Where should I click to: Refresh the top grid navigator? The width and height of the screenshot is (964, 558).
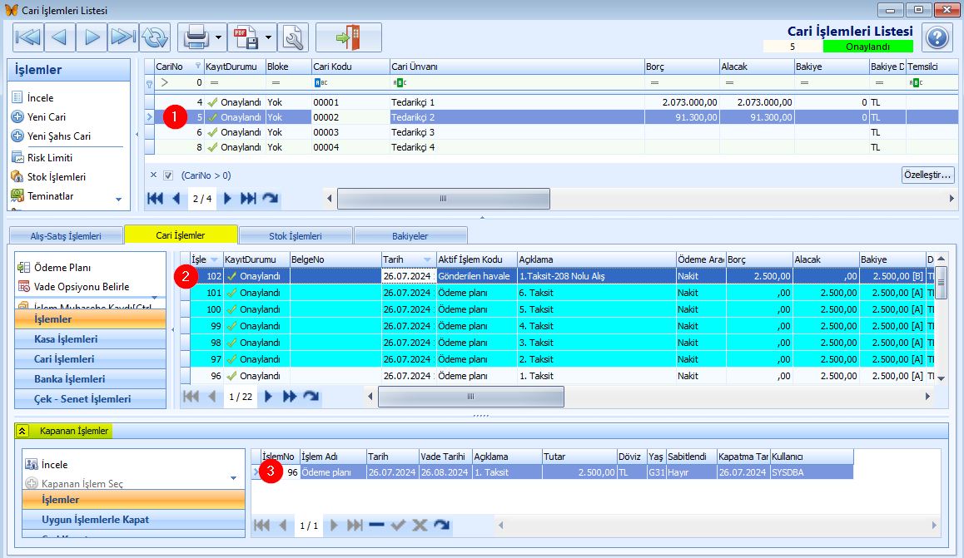270,198
